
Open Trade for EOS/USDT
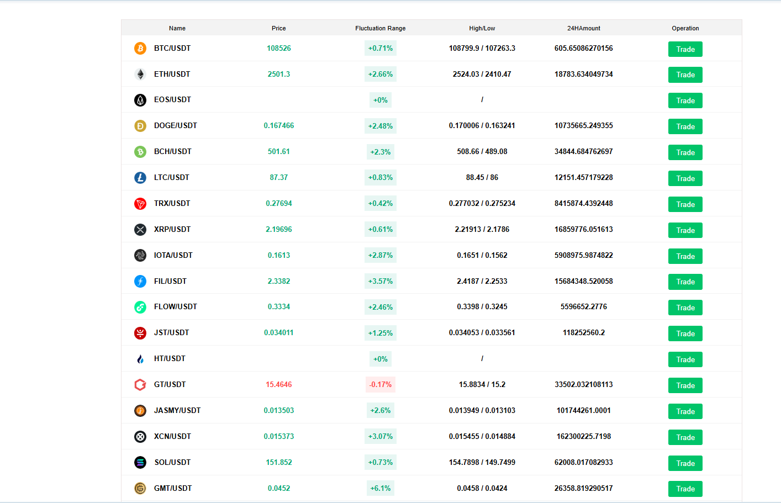685,100
